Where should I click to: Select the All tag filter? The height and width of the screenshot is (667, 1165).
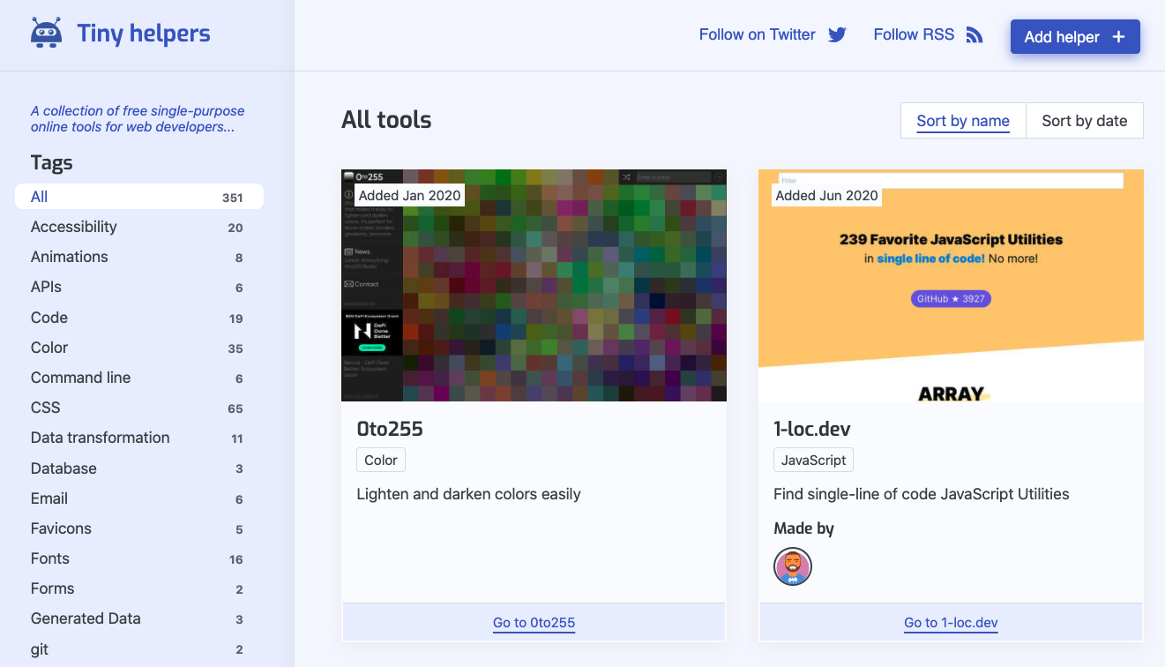point(138,197)
